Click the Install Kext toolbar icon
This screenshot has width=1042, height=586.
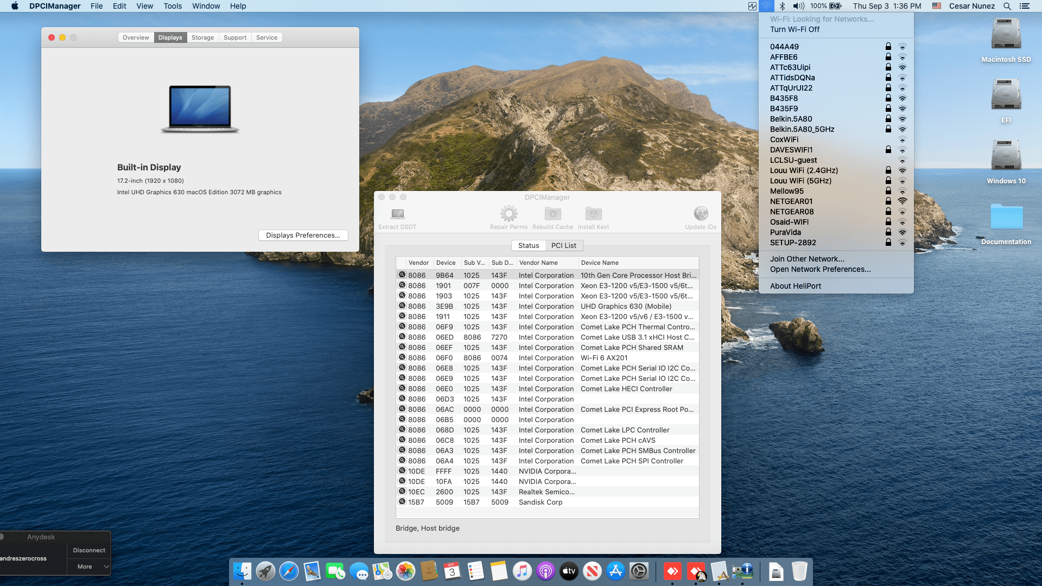pyautogui.click(x=593, y=213)
